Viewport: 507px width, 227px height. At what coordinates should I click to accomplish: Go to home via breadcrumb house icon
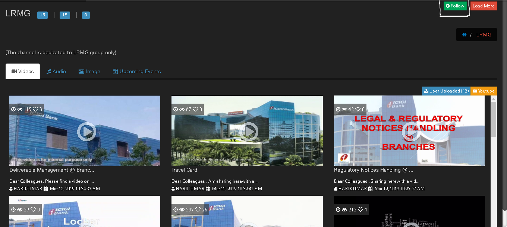click(464, 35)
